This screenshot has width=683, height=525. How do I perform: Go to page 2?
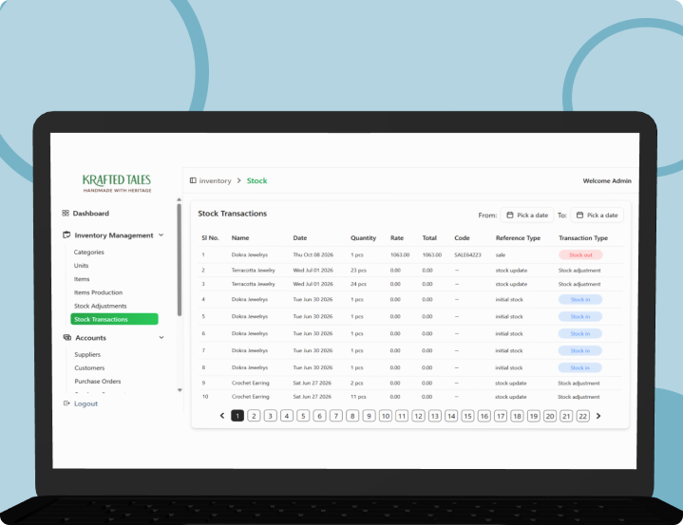[254, 416]
